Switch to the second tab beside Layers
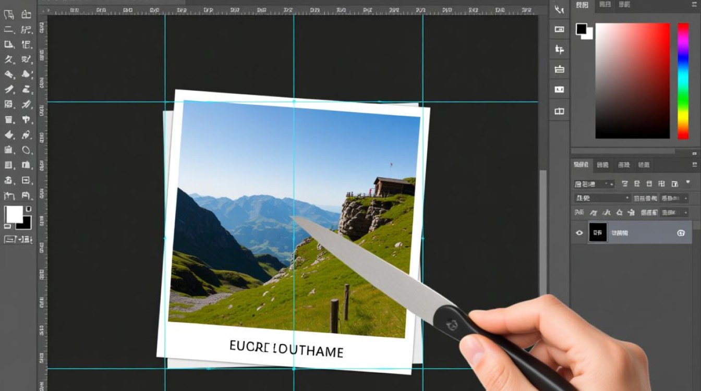Screen dimensions: 701x391 coord(602,165)
